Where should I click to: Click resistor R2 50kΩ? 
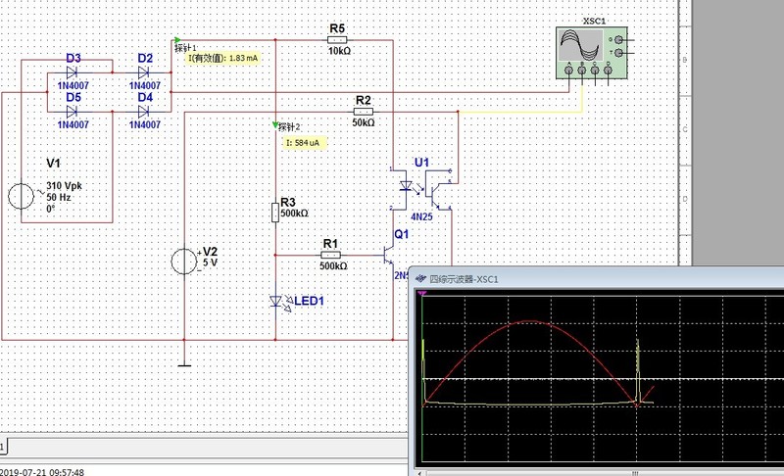(363, 113)
